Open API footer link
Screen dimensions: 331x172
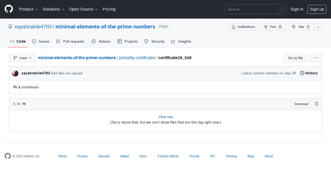pyautogui.click(x=212, y=156)
